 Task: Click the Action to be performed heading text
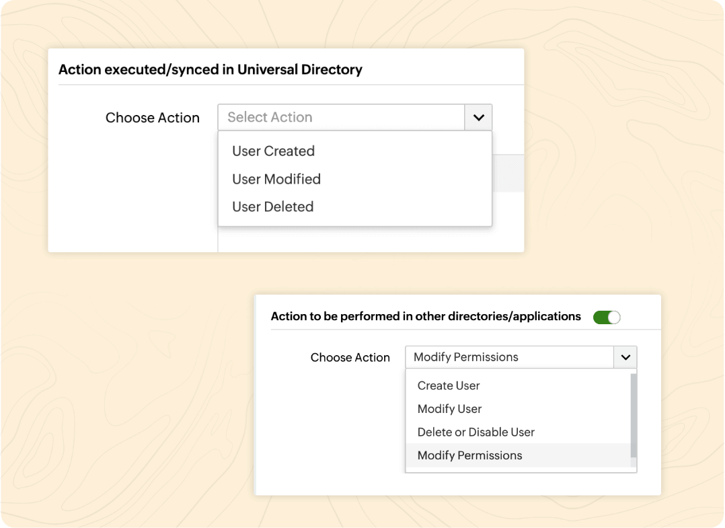425,316
